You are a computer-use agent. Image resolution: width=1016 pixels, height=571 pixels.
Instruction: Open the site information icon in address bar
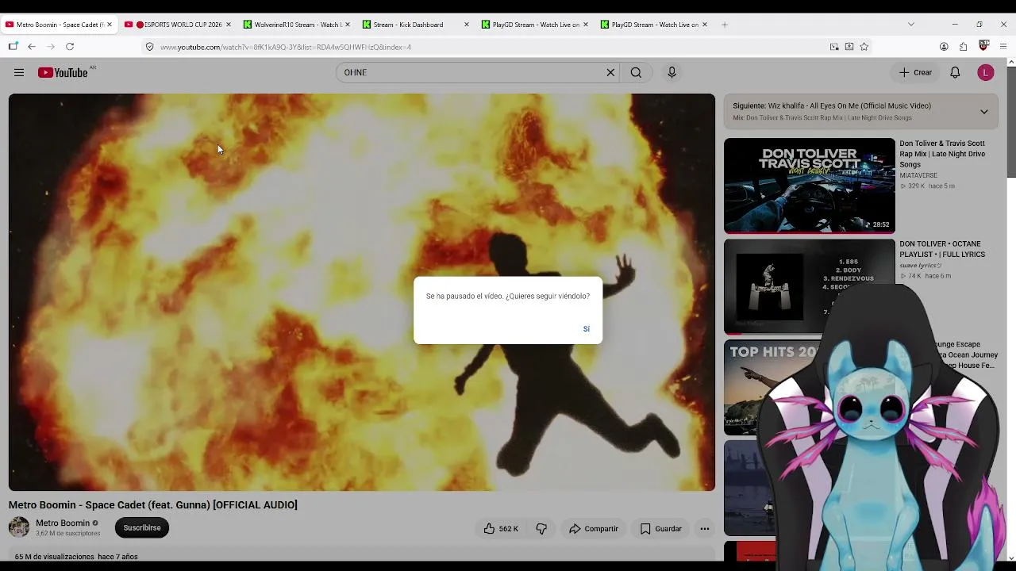(x=149, y=47)
